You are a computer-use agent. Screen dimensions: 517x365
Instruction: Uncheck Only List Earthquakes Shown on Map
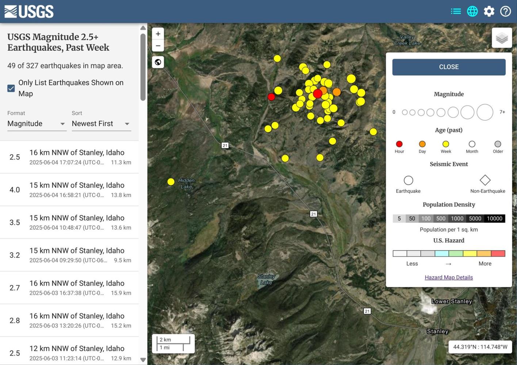click(x=11, y=88)
